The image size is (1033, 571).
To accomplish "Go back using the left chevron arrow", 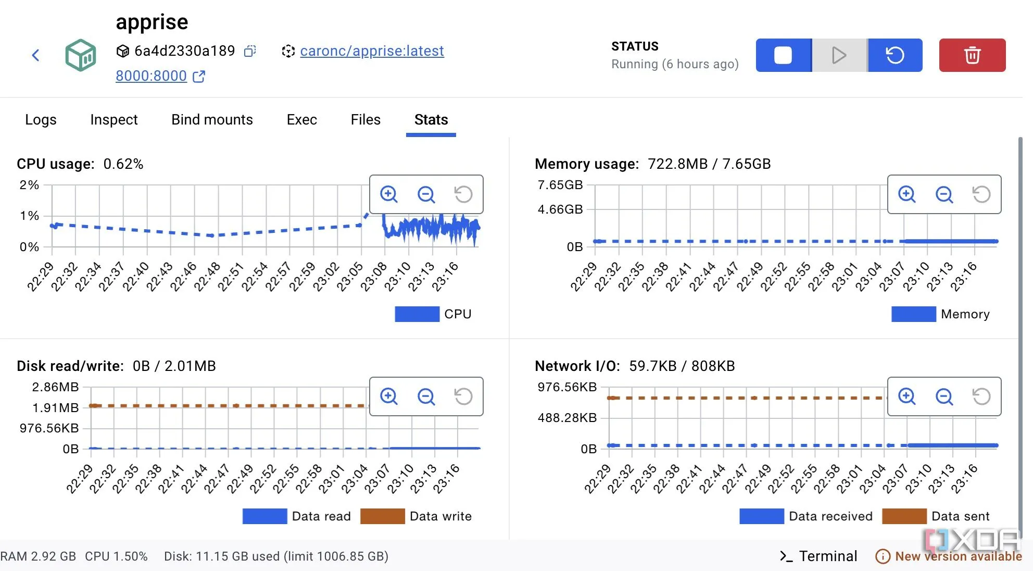I will click(35, 55).
